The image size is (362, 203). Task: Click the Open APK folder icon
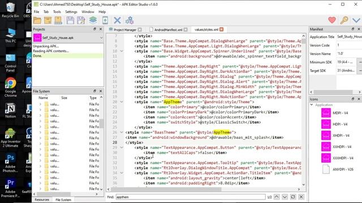pos(37,20)
